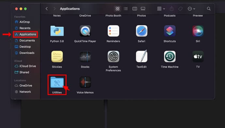Click the Notes app label

[x=57, y=16]
